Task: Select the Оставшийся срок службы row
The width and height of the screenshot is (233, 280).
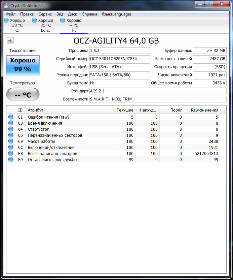Action: point(113,160)
